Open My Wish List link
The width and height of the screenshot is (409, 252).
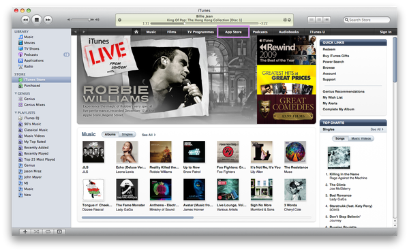coord(333,97)
